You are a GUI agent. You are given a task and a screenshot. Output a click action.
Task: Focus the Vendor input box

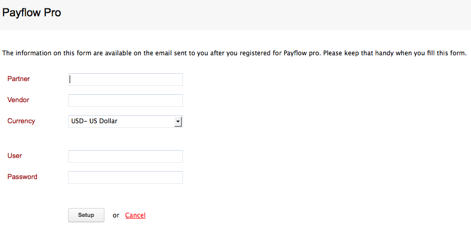tap(126, 101)
